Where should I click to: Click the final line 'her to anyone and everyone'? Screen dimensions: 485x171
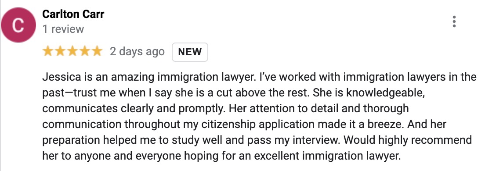221,156
